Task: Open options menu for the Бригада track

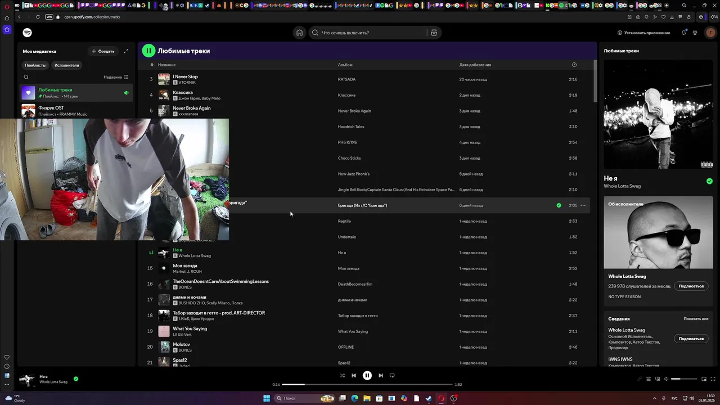Action: coord(583,205)
